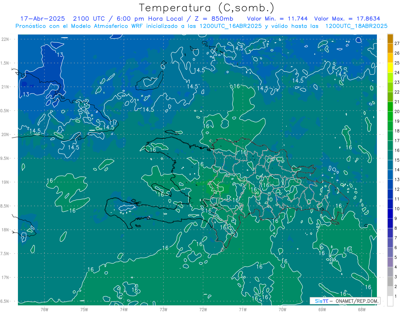Pick the purple legend band between 4 and 5
Image resolution: width=406 pixels, height=314 pixels.
point(390,262)
